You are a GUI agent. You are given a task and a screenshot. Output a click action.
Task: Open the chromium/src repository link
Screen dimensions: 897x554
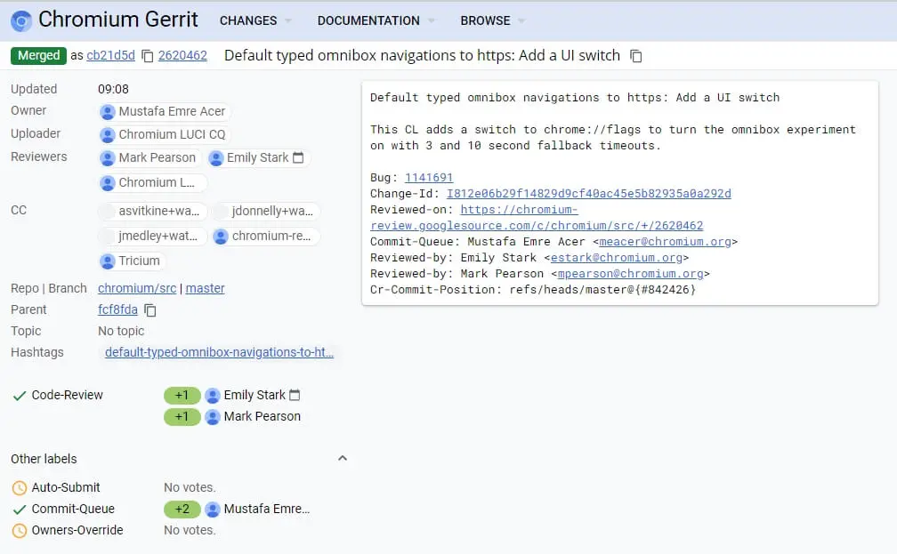click(137, 288)
